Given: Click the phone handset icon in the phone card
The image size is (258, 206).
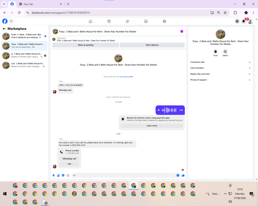Looking at the screenshot, I should [61, 152].
